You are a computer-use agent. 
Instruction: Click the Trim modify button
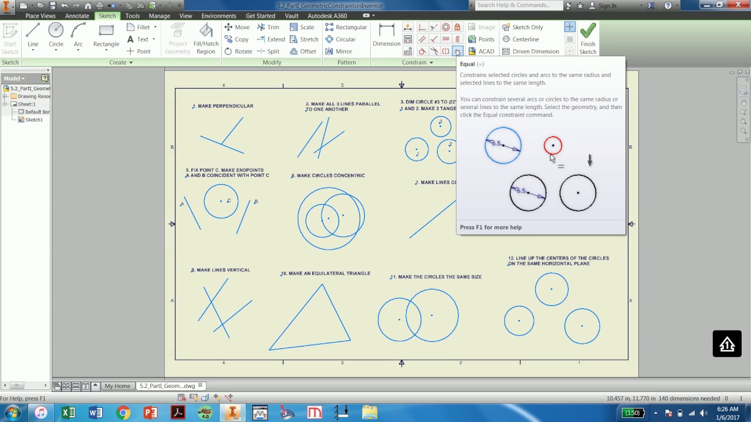pyautogui.click(x=268, y=27)
